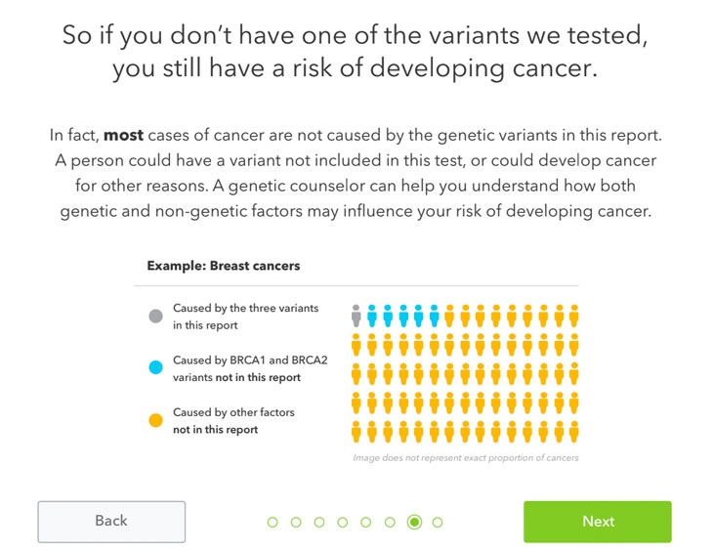Click the gray person icon in the pictograph

click(356, 316)
